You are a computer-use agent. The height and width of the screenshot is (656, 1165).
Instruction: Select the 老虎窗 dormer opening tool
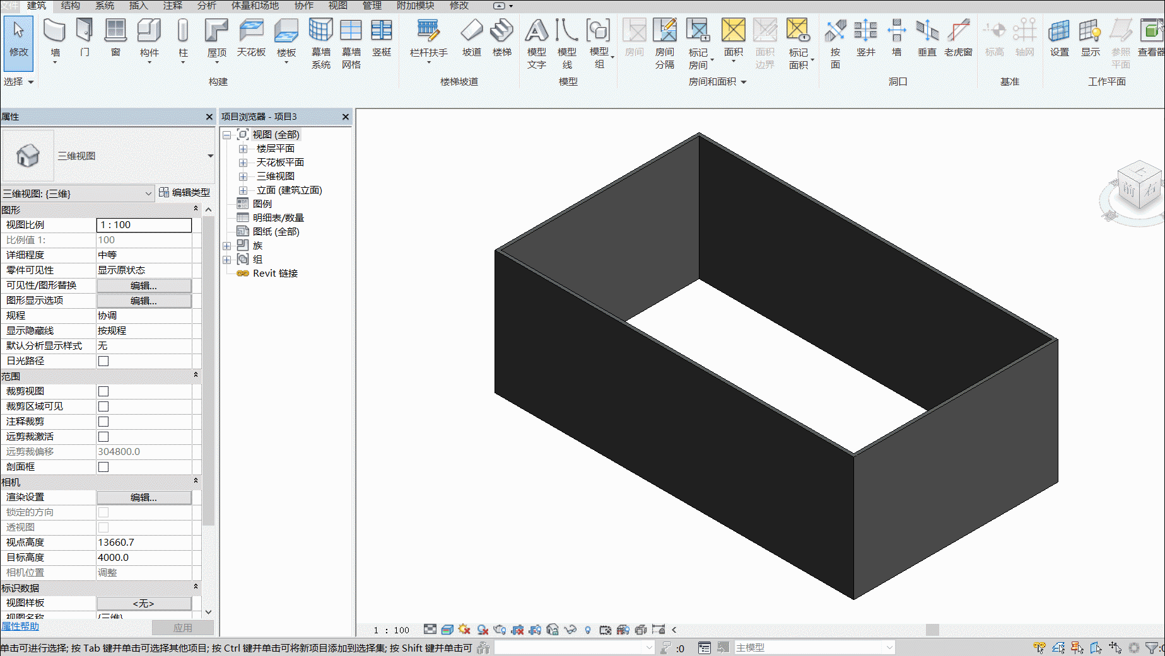point(958,38)
